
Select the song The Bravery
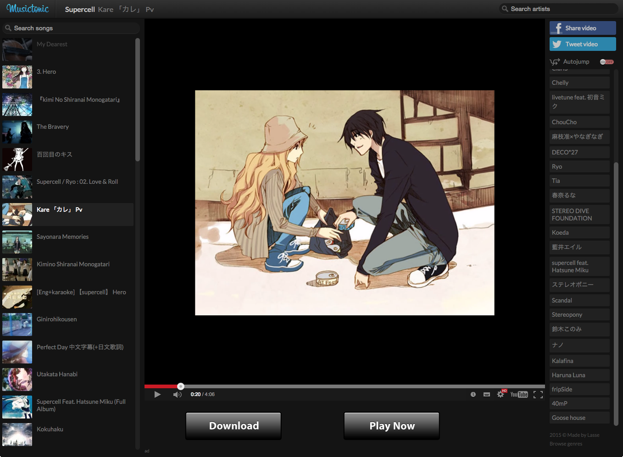tap(68, 132)
